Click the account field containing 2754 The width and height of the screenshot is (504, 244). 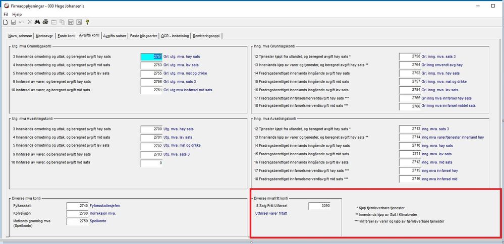pyautogui.click(x=410, y=90)
